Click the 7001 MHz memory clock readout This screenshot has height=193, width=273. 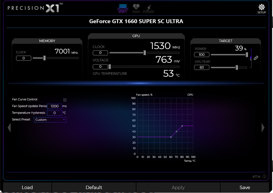click(66, 51)
